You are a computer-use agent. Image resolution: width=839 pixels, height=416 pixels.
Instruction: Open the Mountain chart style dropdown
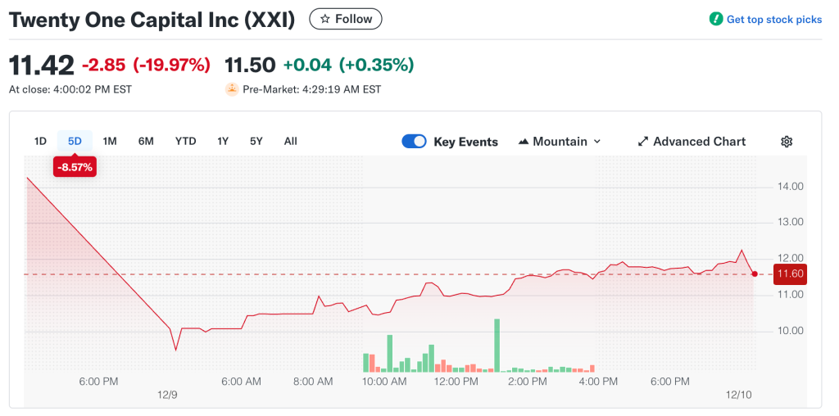coord(560,142)
